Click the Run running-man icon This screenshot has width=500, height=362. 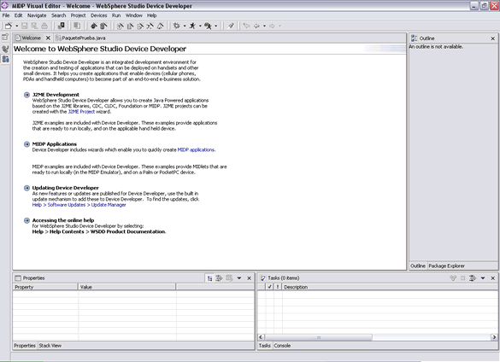coord(192,26)
